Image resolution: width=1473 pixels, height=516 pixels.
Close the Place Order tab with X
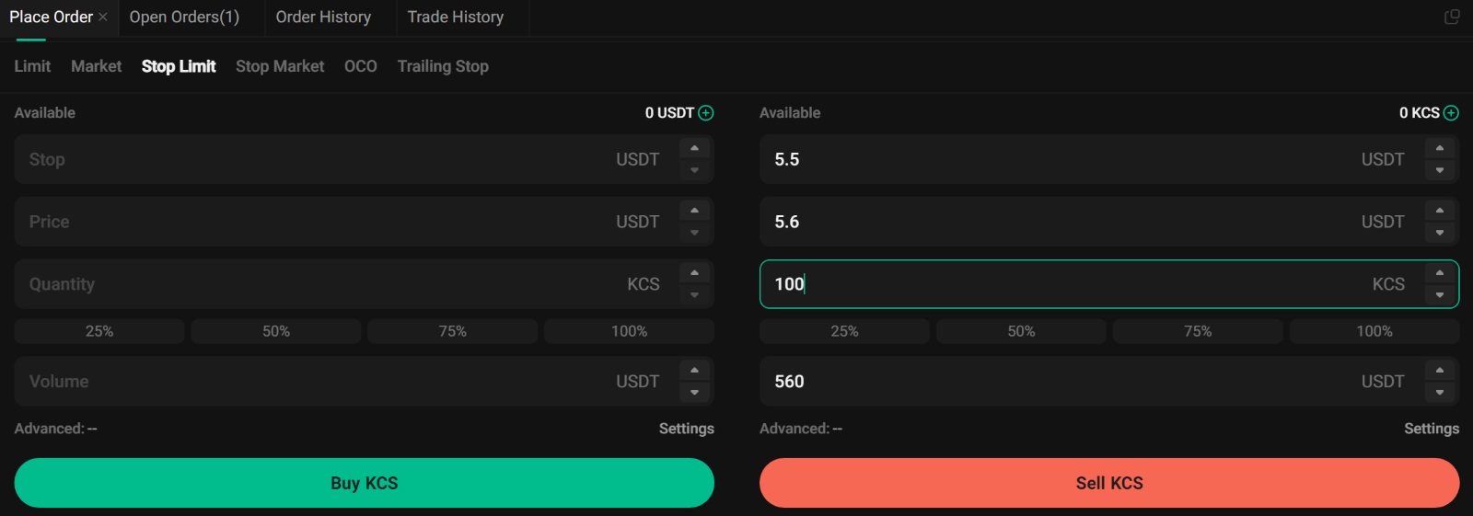coord(103,17)
